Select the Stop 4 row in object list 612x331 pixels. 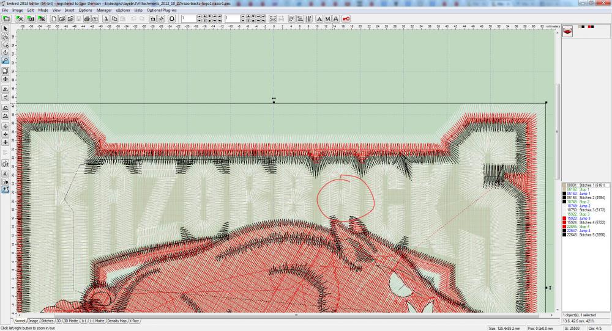click(x=586, y=227)
